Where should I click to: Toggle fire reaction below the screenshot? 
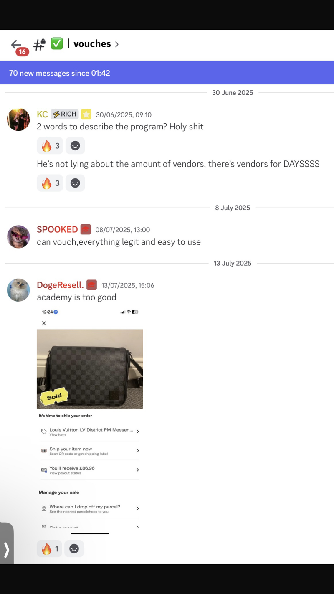click(x=49, y=548)
